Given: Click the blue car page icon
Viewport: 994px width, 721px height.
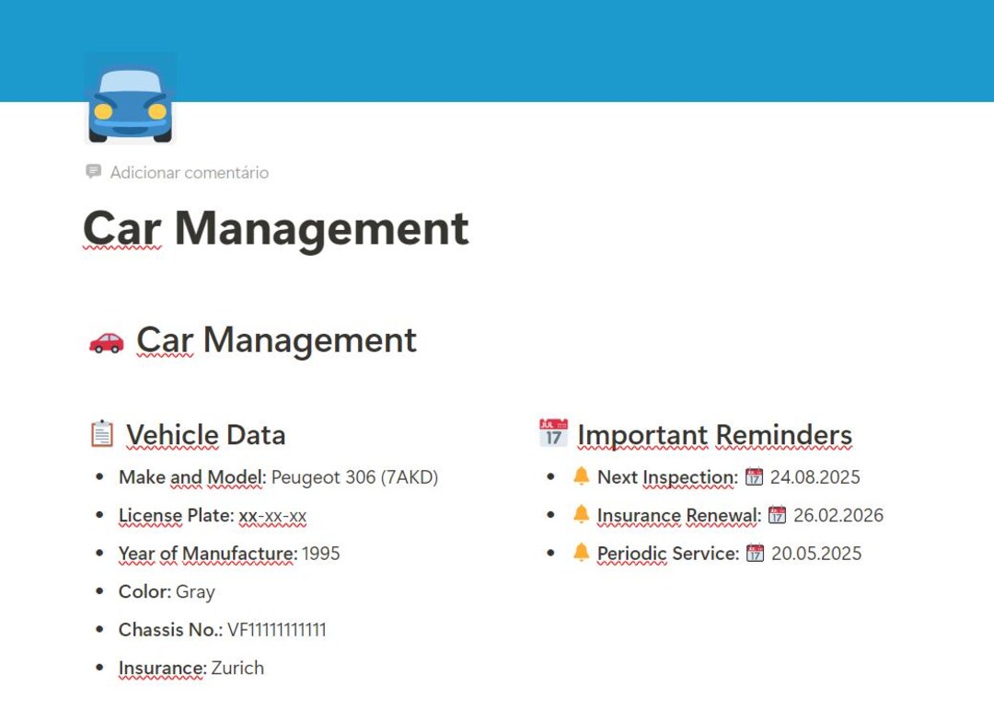Looking at the screenshot, I should coord(131,98).
